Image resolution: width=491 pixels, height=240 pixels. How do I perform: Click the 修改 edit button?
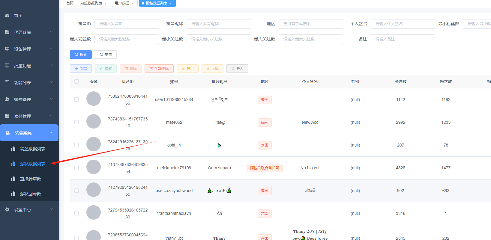(106, 69)
